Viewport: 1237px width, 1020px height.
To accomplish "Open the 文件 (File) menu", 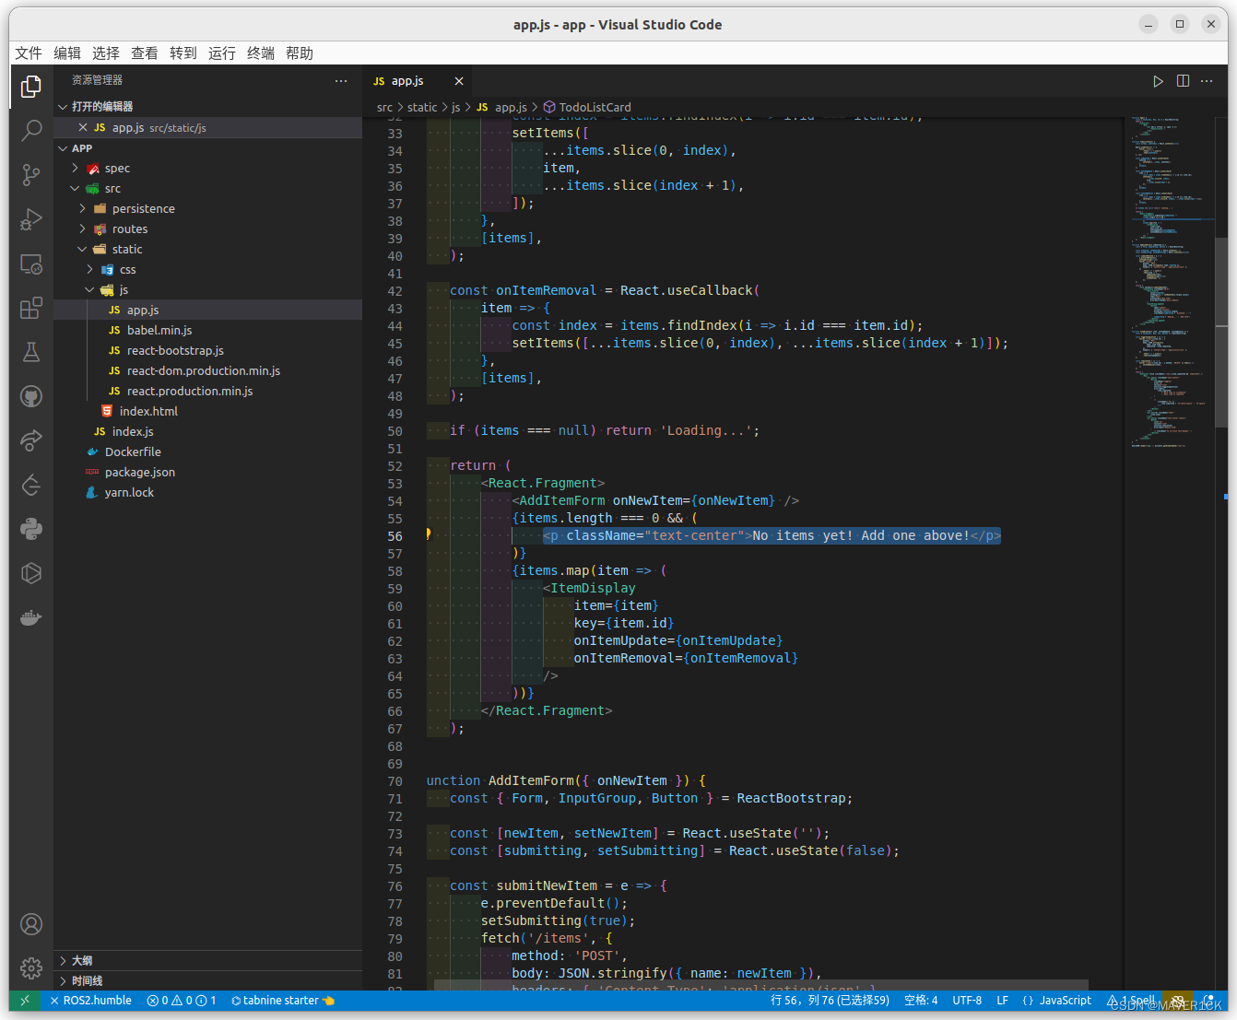I will tap(29, 53).
